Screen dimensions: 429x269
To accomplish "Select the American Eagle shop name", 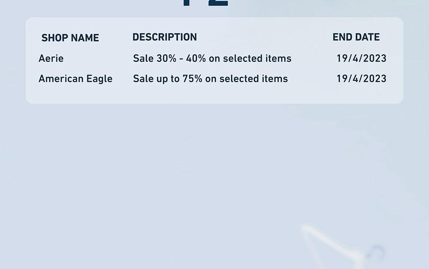I will pos(75,79).
